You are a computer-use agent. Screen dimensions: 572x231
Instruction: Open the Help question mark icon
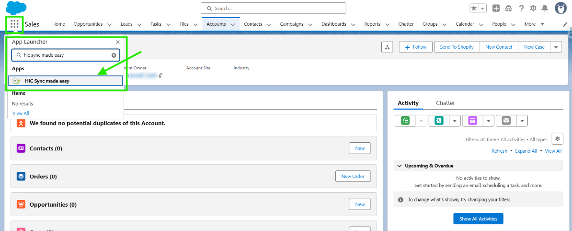[x=521, y=8]
